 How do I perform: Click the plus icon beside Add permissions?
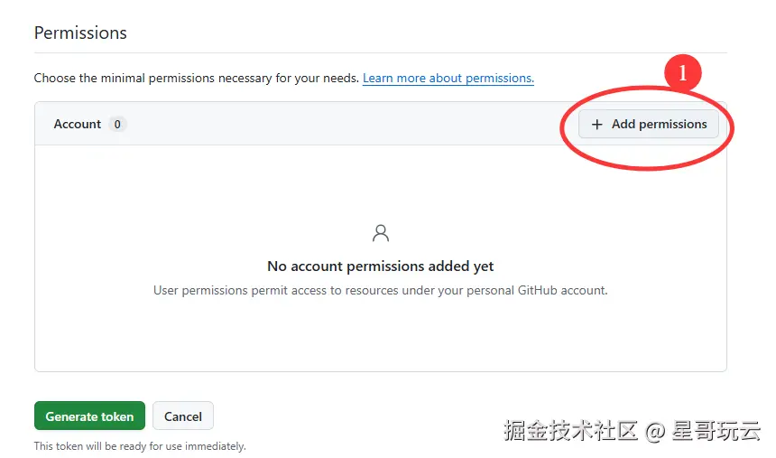click(x=596, y=125)
